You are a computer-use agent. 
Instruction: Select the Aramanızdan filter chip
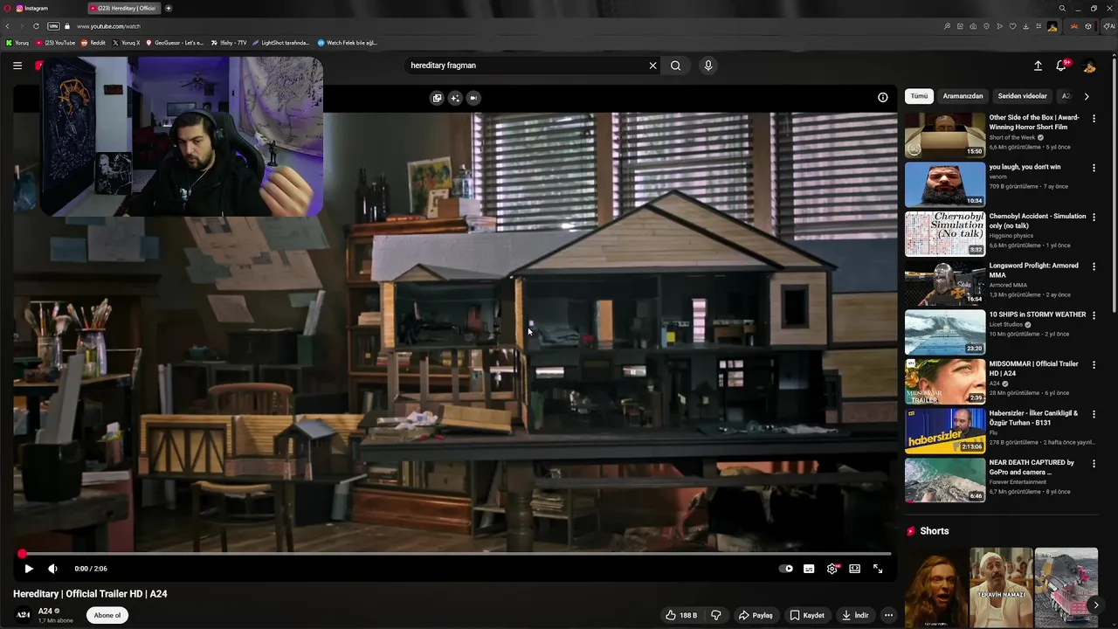963,96
